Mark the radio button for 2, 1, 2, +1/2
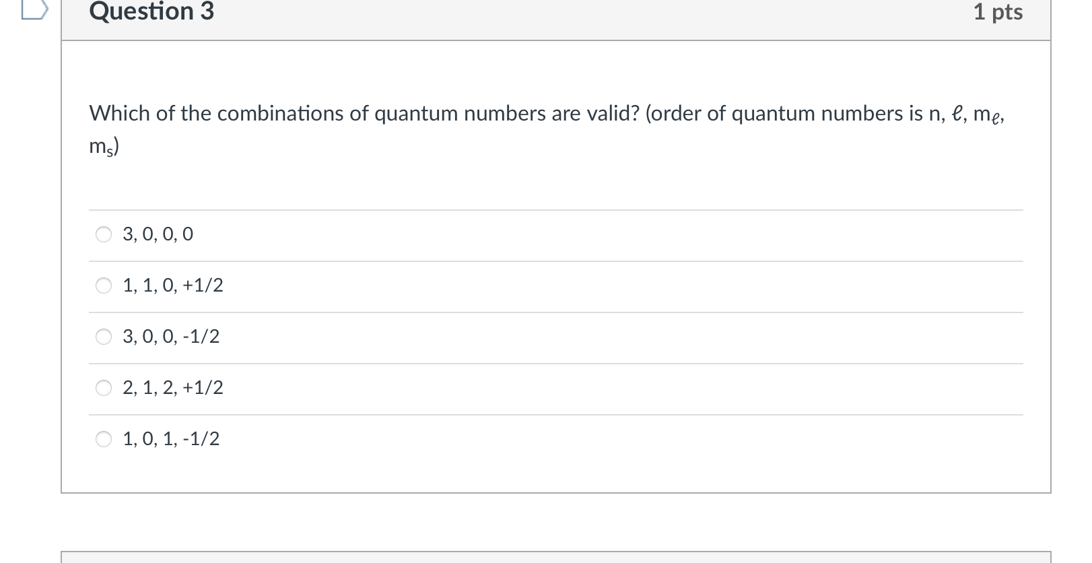1092x563 pixels. pos(104,388)
